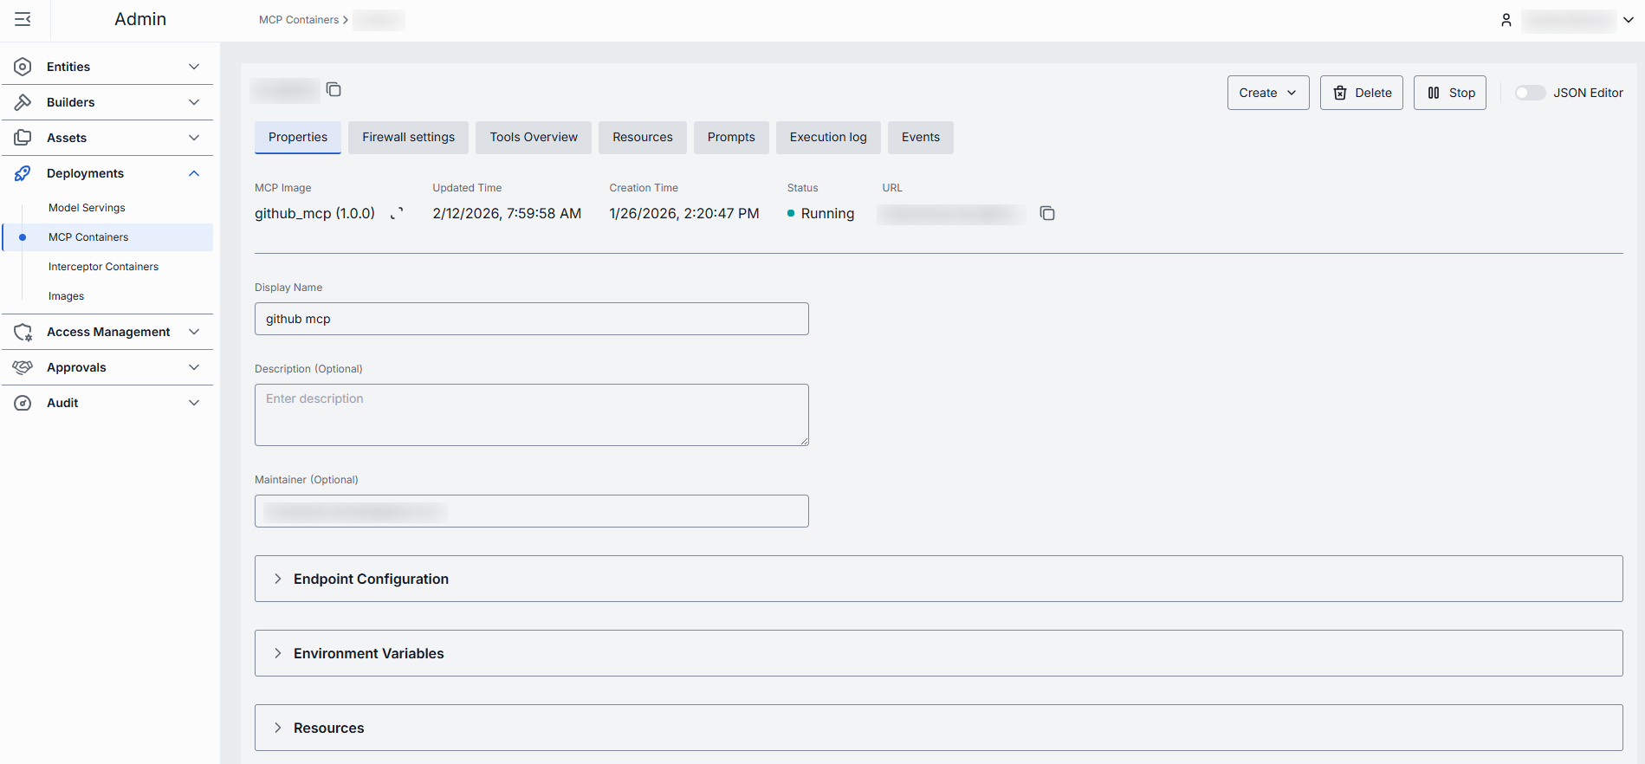Click the Delete button
Viewport: 1645px width, 764px height.
click(1361, 93)
